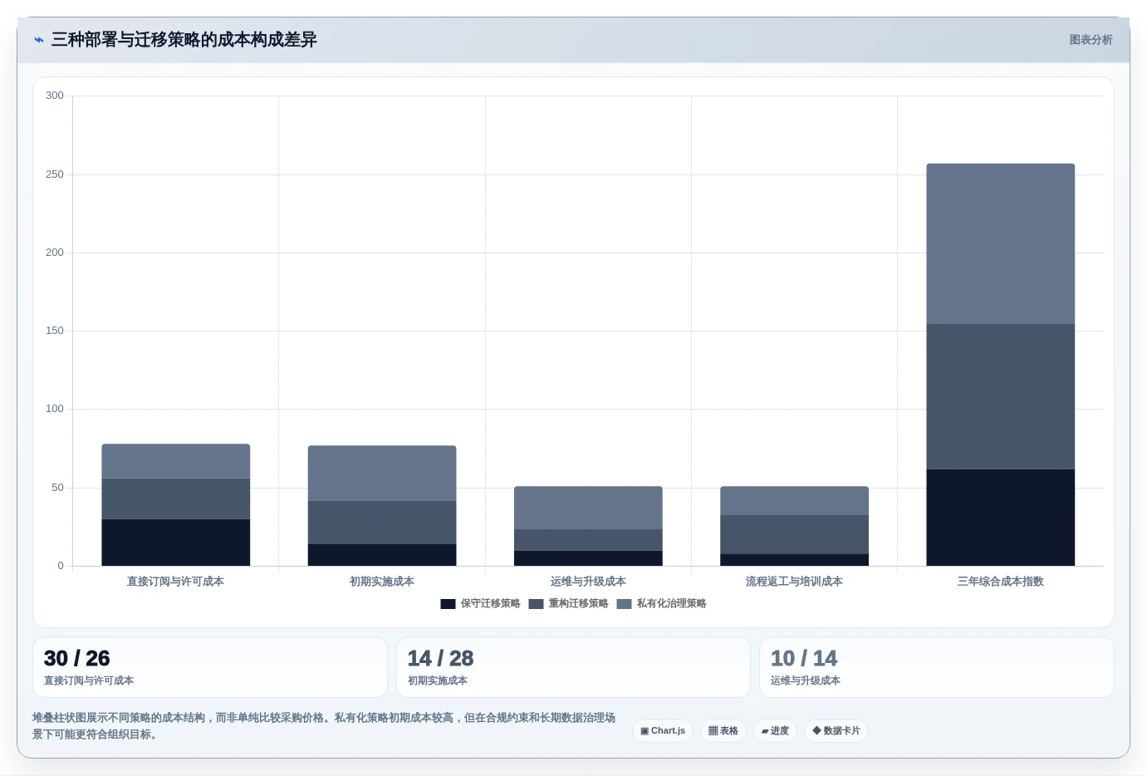Click 直接订阅与许可成本 caption under 30 / 26
This screenshot has height=776, width=1147.
pyautogui.click(x=89, y=680)
